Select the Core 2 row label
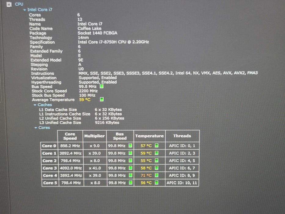The image size is (285, 214). [x=49, y=161]
